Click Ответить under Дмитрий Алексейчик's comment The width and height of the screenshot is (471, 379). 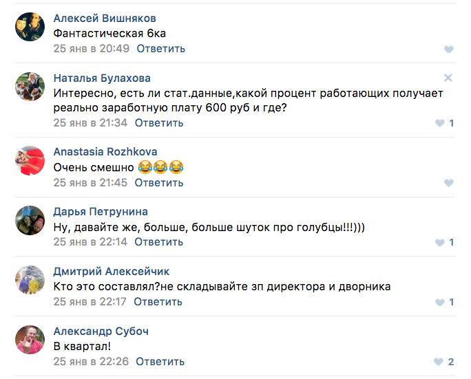pyautogui.click(x=158, y=303)
